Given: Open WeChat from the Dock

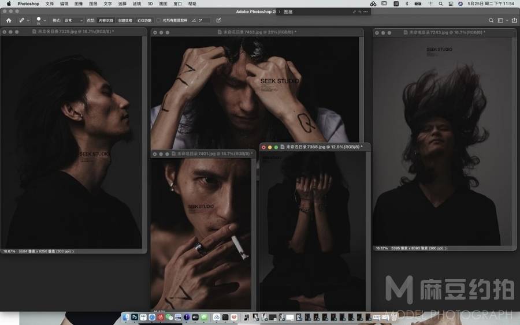Looking at the screenshot, I should click(x=169, y=317).
